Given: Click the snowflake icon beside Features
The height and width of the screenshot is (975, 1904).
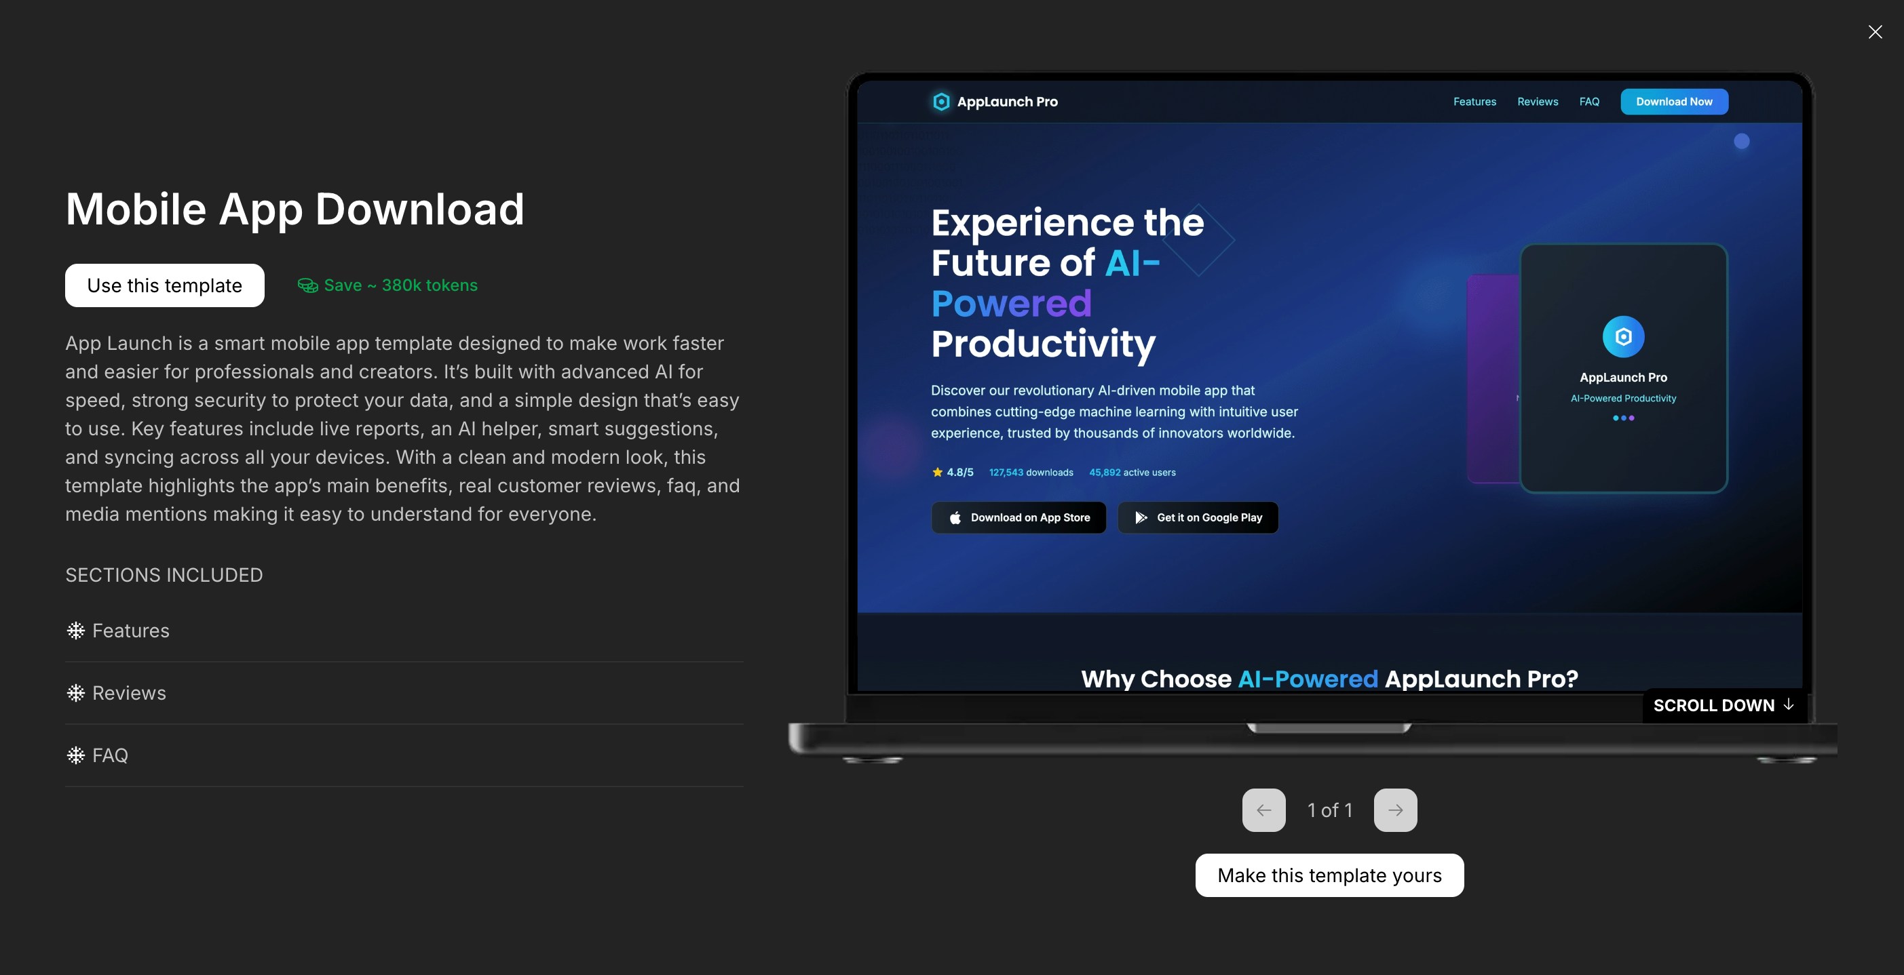Looking at the screenshot, I should pyautogui.click(x=75, y=631).
